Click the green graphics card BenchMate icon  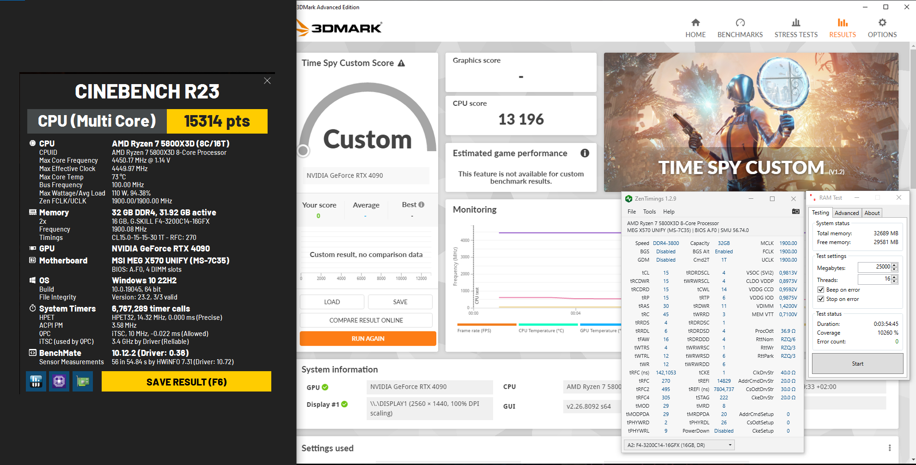(83, 381)
